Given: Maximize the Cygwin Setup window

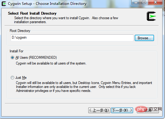Looking at the screenshot, I should point(144,2).
